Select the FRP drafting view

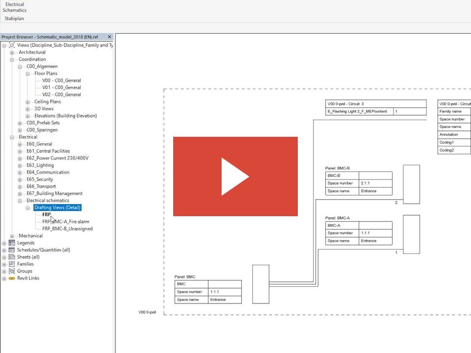47,214
